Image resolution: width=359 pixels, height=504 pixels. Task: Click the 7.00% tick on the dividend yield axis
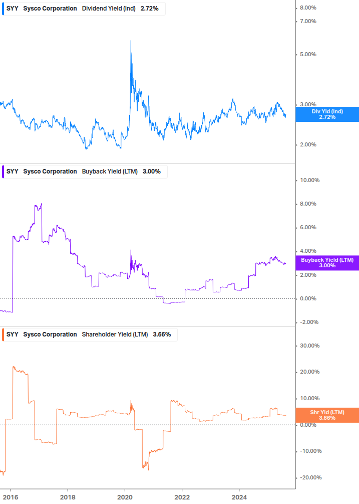(x=308, y=21)
